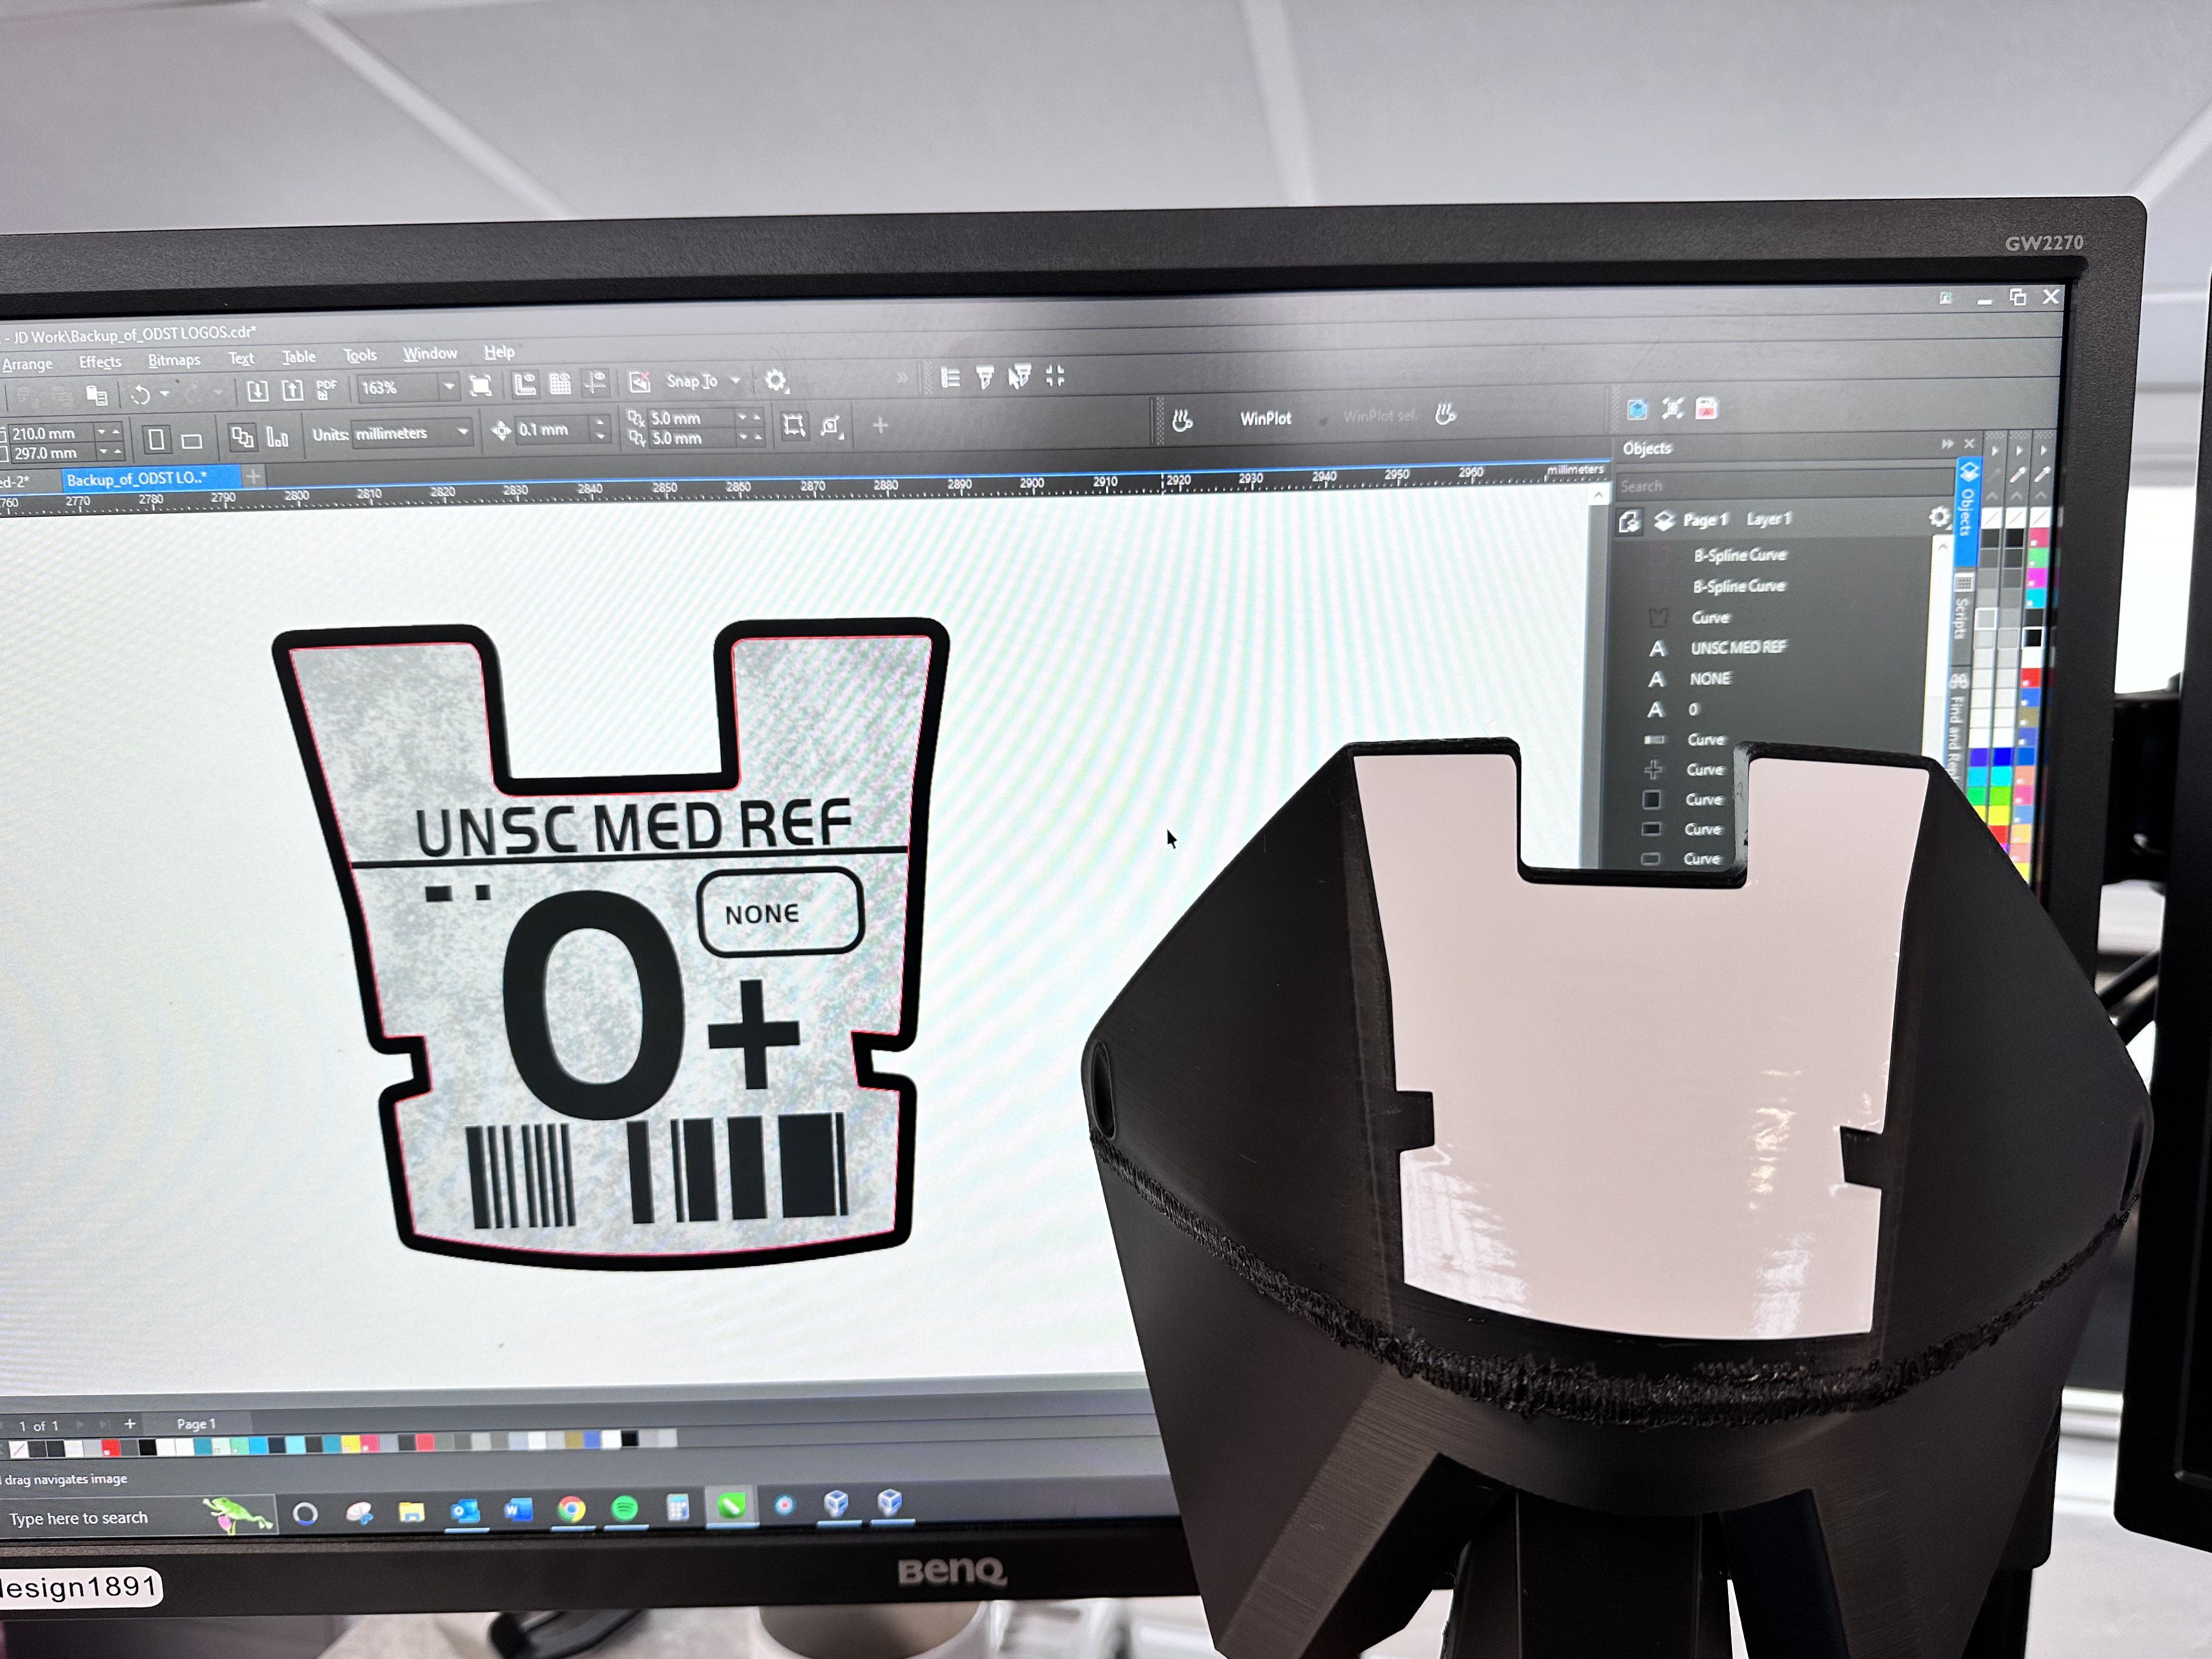The width and height of the screenshot is (2212, 1659).
Task: Click the Options gear icon in toolbar
Action: (776, 381)
